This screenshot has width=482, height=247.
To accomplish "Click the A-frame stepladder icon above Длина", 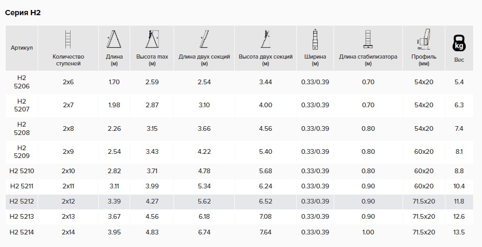I will (114, 39).
